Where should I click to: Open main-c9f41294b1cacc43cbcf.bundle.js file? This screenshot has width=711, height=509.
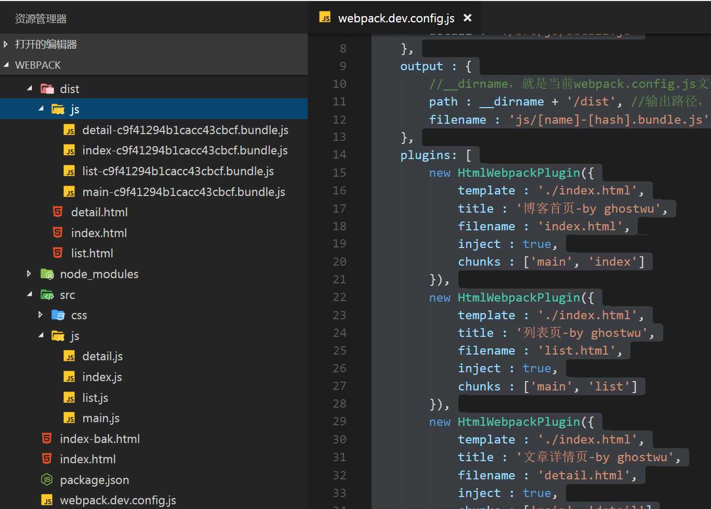click(183, 192)
